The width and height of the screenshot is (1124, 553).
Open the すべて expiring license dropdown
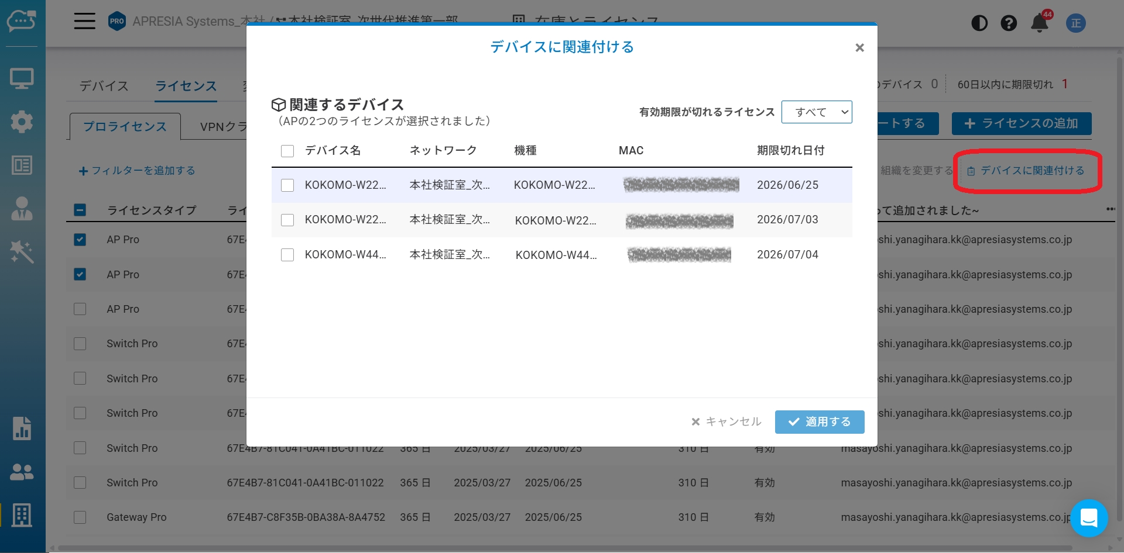pos(817,112)
